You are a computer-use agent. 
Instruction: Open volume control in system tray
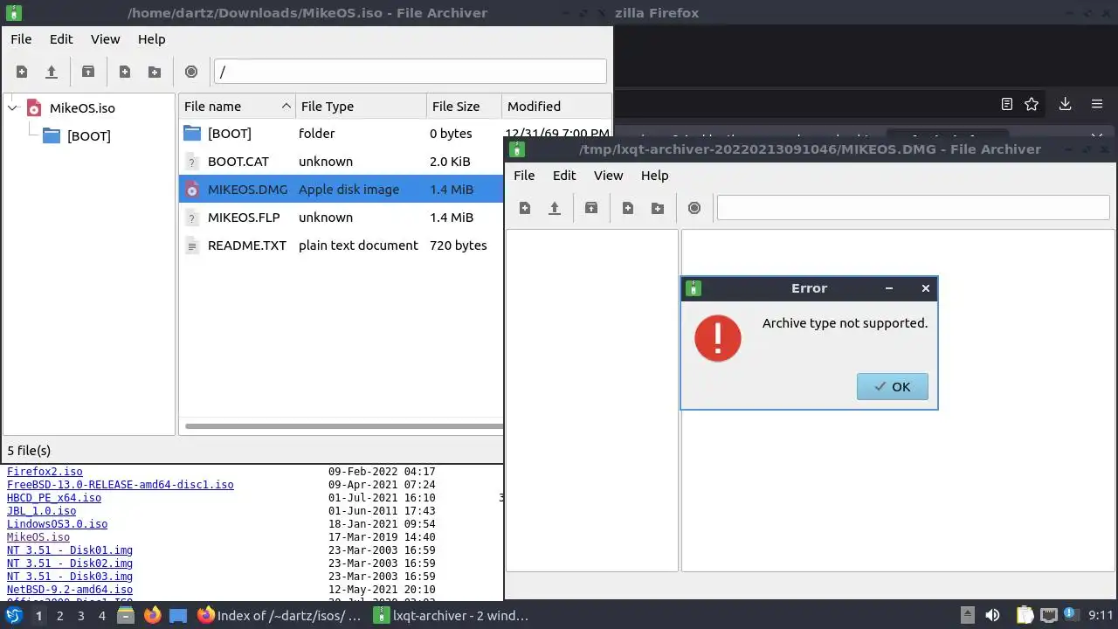point(992,616)
